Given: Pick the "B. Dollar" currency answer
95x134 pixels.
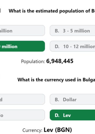Looking at the screenshot, I should pyautogui.click(x=72, y=99).
